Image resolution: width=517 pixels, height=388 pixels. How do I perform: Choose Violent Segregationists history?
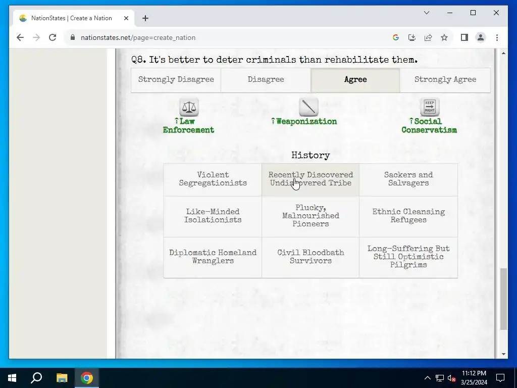213,180
